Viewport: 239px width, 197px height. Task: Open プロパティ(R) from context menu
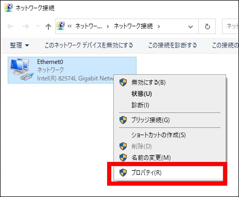pos(169,173)
